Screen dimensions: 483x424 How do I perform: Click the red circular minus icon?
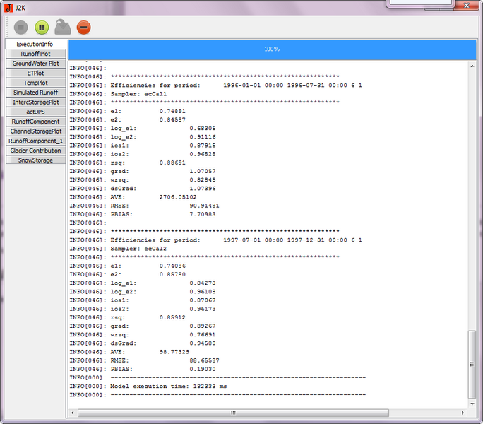coord(83,28)
